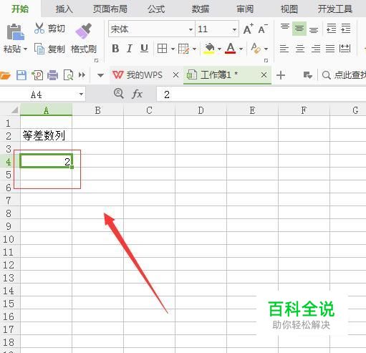Open the 审阅 tab
This screenshot has height=353, width=366.
point(245,9)
